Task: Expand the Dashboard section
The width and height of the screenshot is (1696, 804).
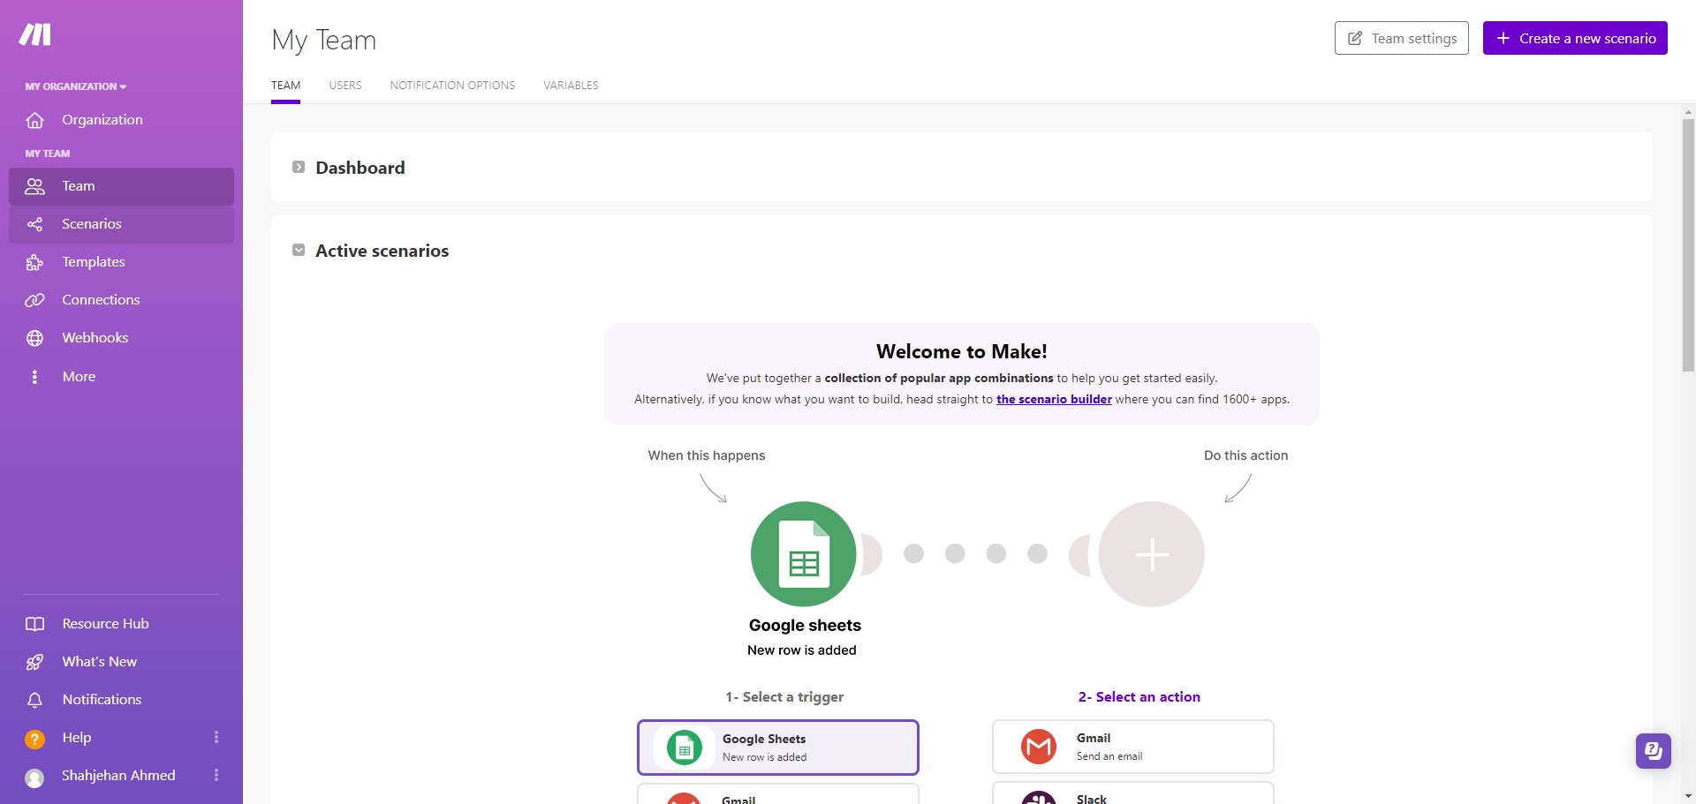Action: [x=299, y=167]
